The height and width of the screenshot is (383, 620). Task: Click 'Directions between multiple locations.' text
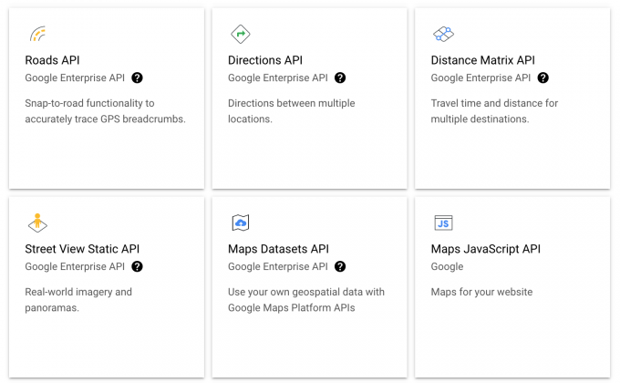coord(292,111)
